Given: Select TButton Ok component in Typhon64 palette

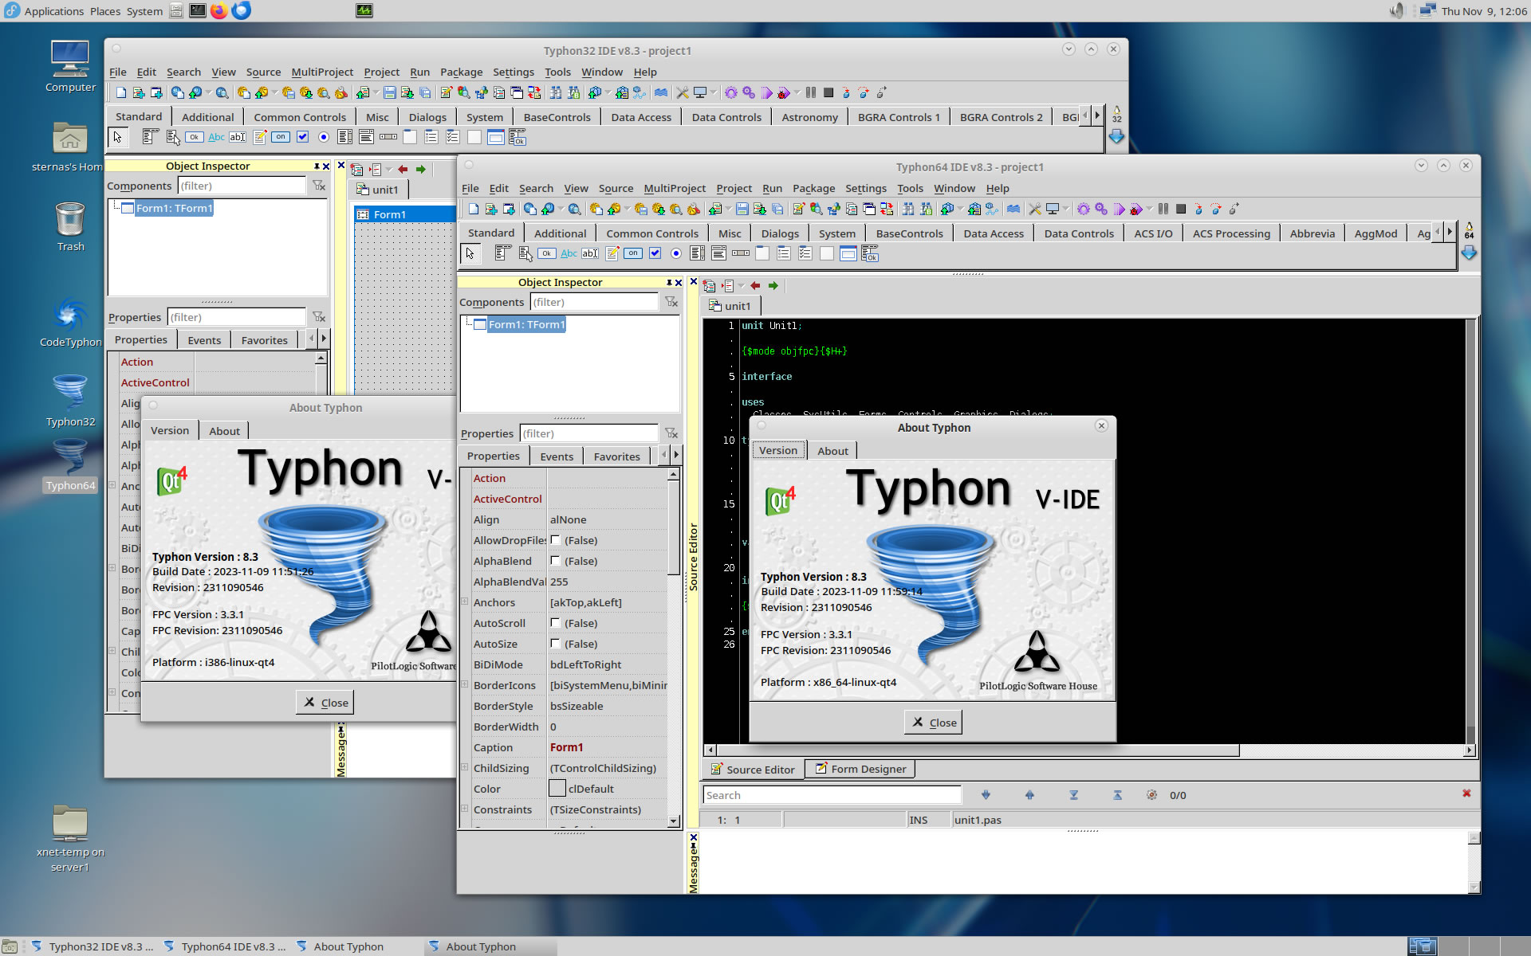Looking at the screenshot, I should point(547,253).
